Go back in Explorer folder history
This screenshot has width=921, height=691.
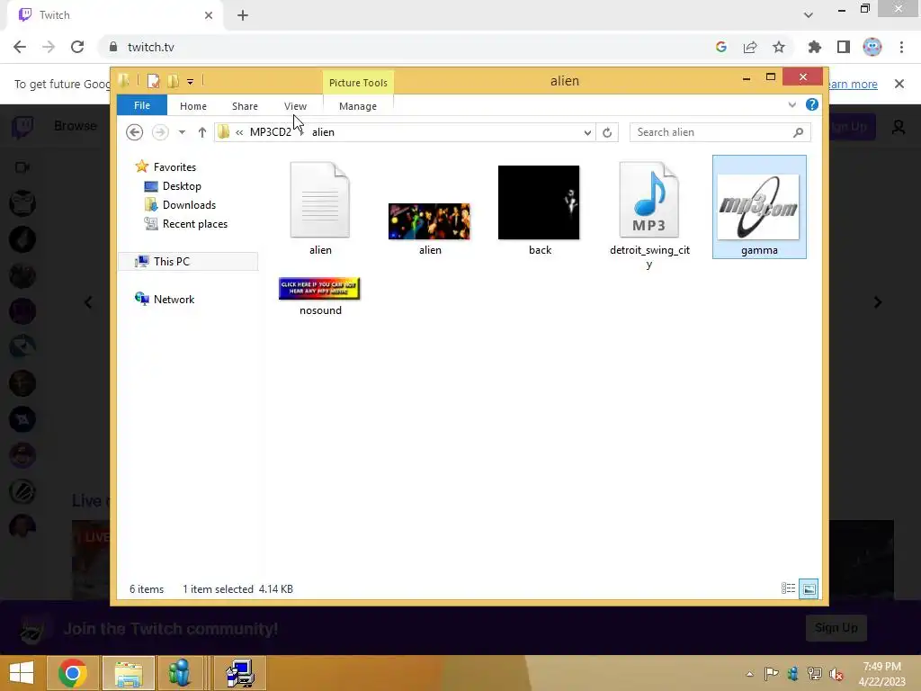click(135, 132)
